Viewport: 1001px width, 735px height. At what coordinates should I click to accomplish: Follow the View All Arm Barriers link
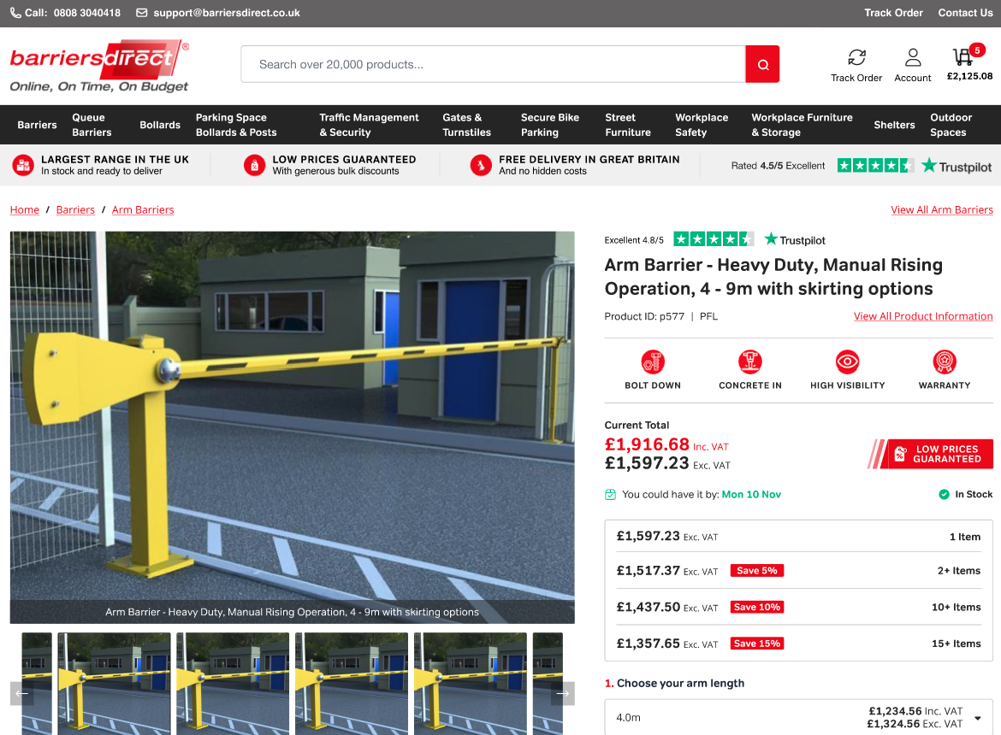(x=942, y=209)
